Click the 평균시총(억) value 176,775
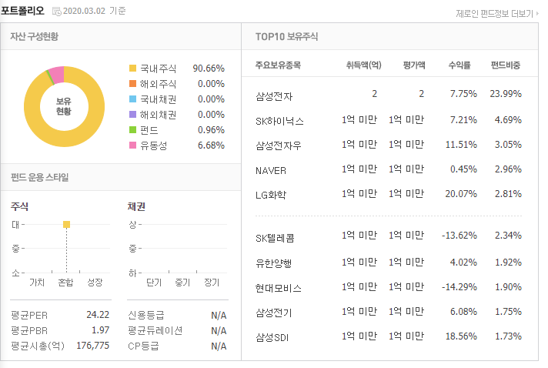This screenshot has height=368, width=548. tap(93, 345)
